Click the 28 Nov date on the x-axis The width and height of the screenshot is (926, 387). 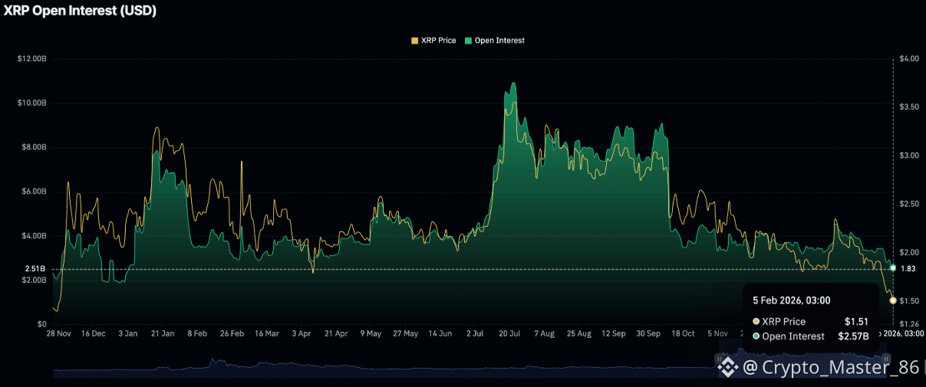(58, 334)
